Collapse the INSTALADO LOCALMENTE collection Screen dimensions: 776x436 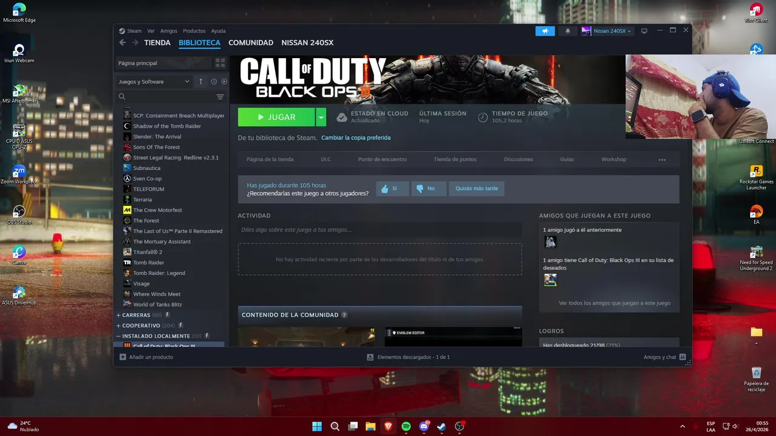pos(119,336)
